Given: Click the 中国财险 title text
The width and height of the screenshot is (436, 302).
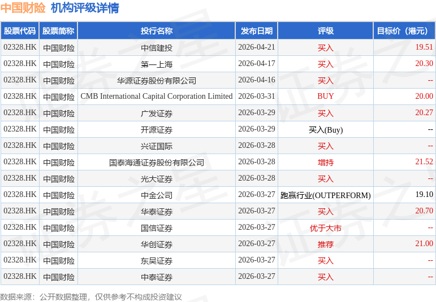Looking at the screenshot, I should 23,8.
